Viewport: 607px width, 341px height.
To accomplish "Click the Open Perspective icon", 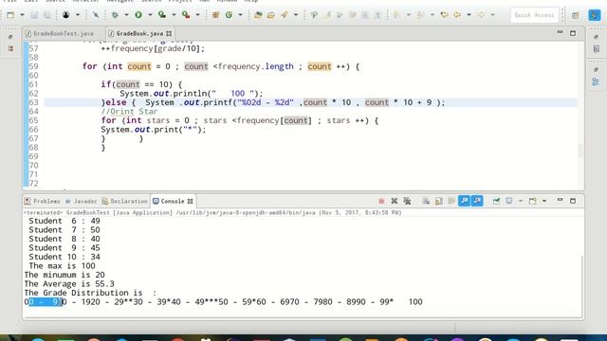I will pos(576,15).
